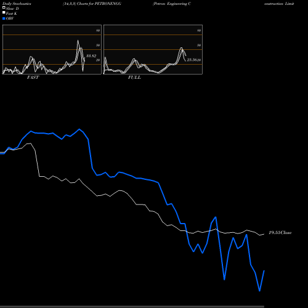
Task: Click the Slow D legend swatch
Action: click(4, 7)
